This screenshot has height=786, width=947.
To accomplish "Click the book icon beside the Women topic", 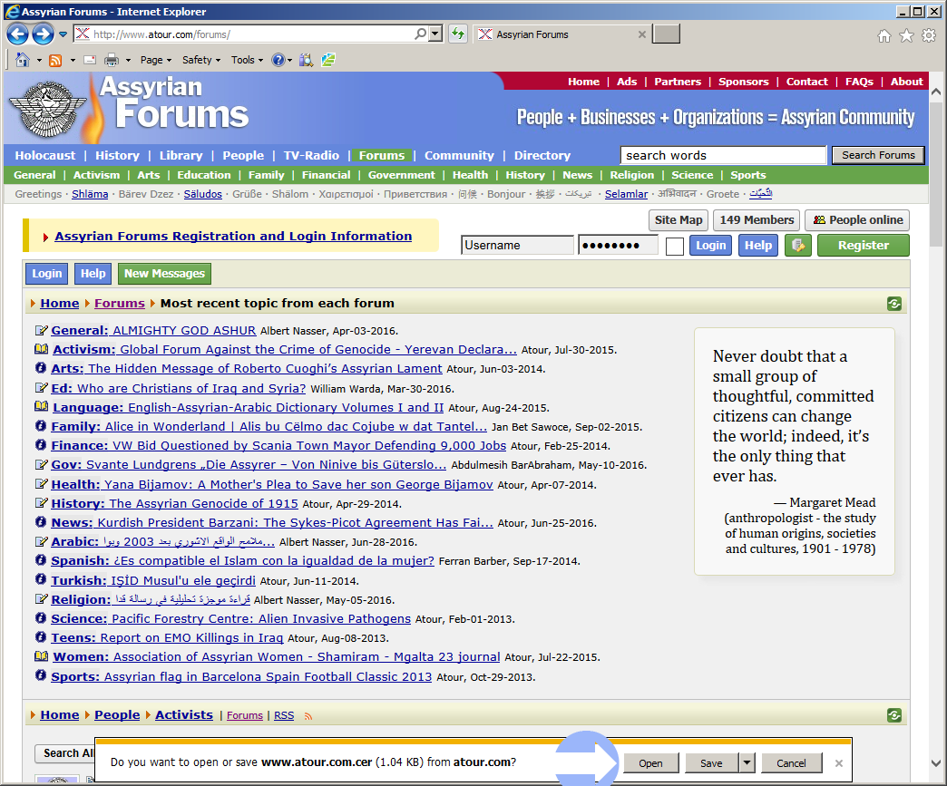I will click(41, 656).
